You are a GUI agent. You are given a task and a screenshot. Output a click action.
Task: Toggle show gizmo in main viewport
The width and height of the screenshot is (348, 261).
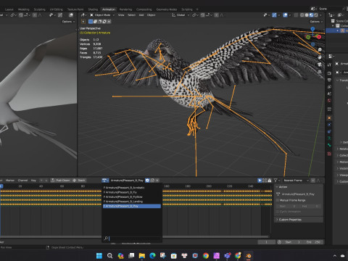[x=274, y=15]
